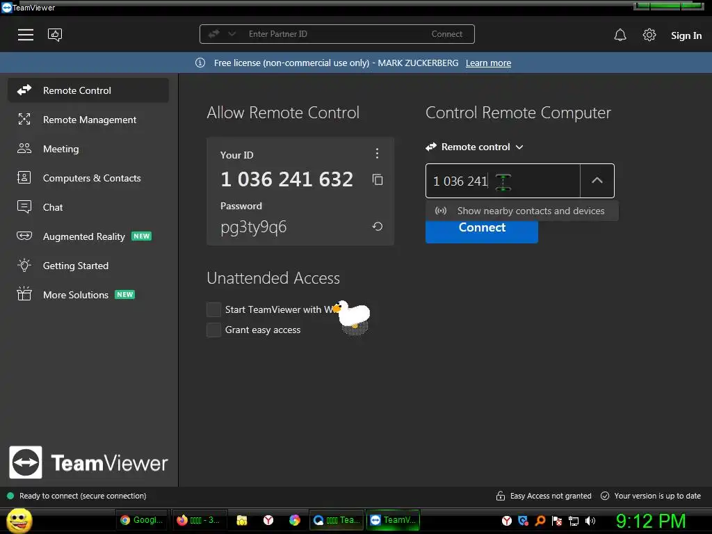
Task: Click the Chat speech bubble icon
Action: click(24, 207)
